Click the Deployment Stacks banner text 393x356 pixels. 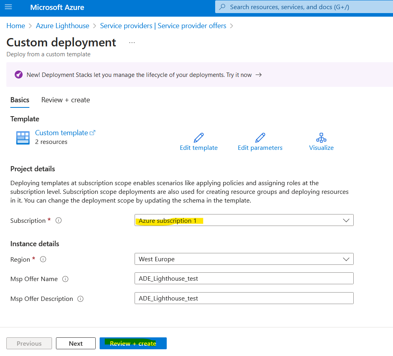pyautogui.click(x=139, y=75)
